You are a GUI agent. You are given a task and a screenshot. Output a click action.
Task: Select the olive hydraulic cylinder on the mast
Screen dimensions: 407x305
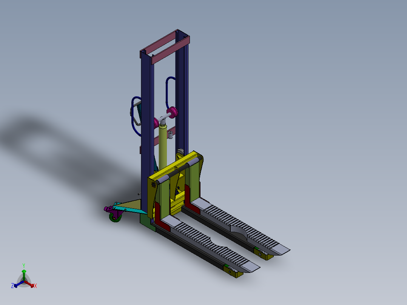point(163,147)
